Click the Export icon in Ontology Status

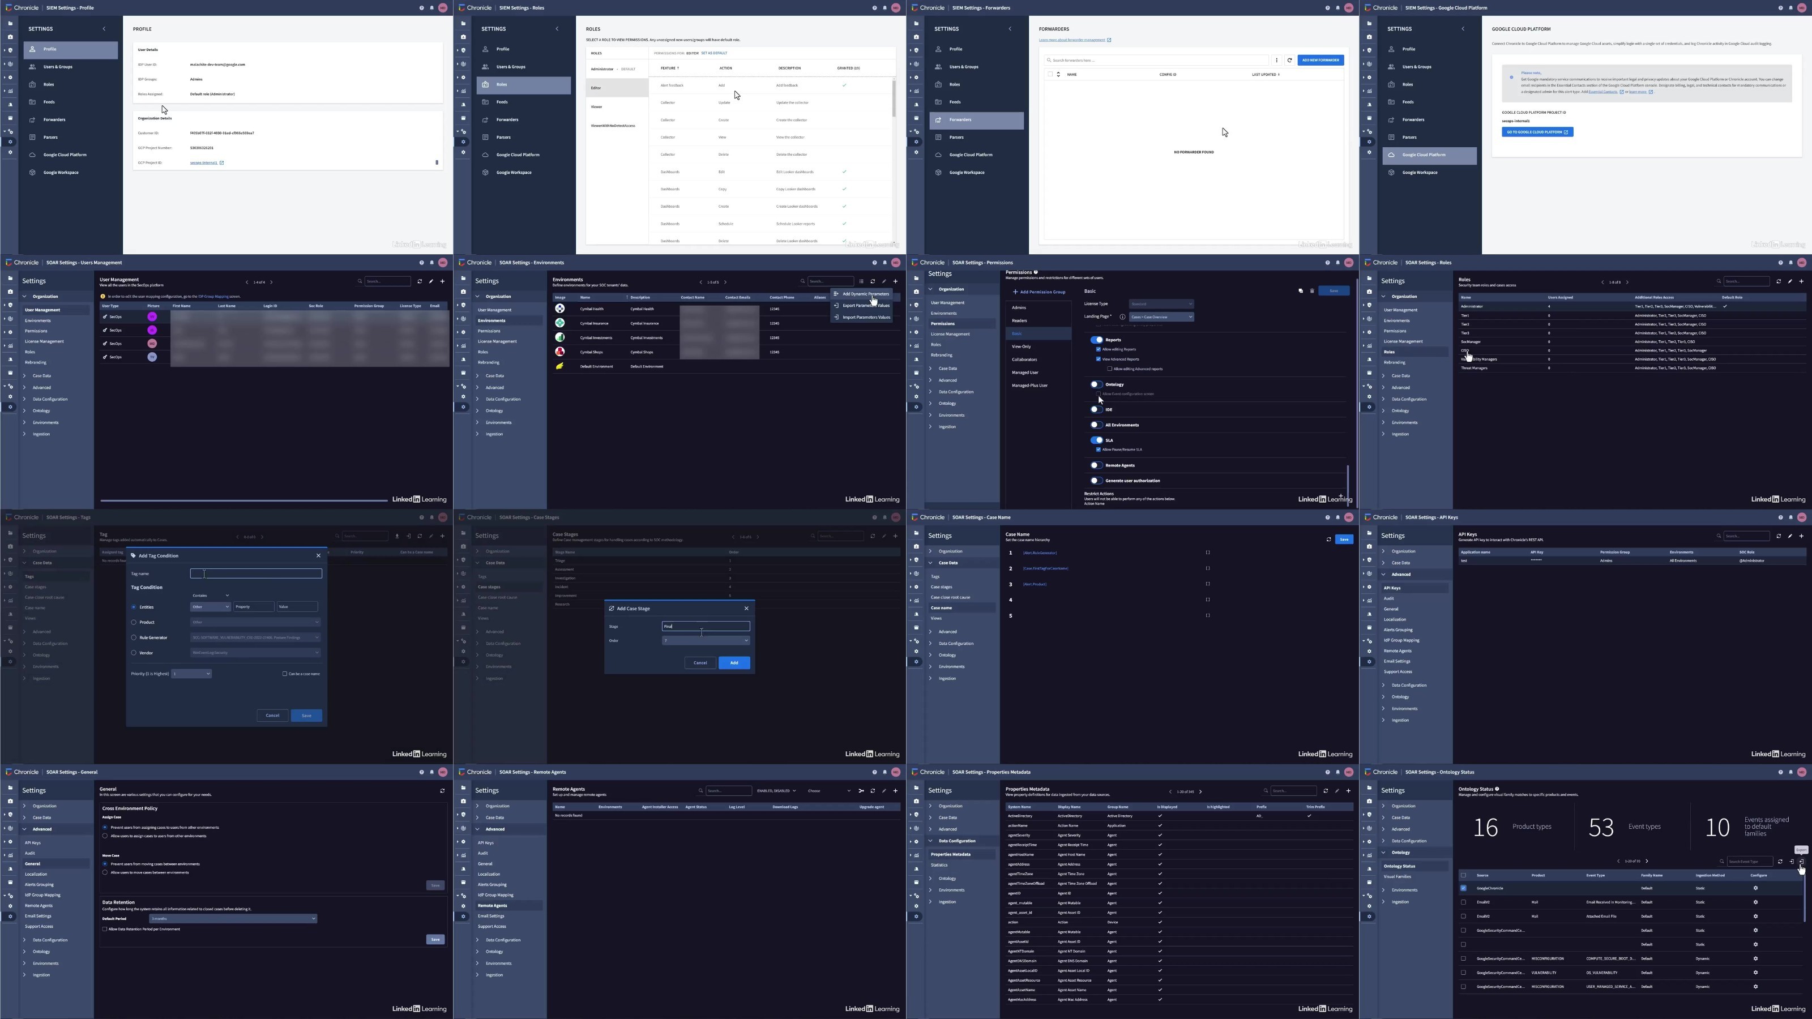point(1801,862)
